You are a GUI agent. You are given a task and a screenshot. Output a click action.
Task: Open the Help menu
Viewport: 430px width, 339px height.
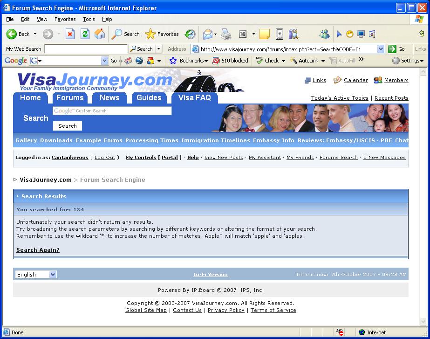(107, 19)
